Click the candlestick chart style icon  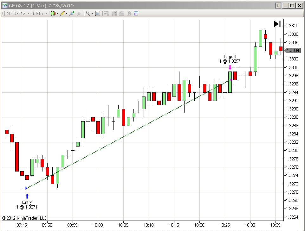click(x=53, y=13)
